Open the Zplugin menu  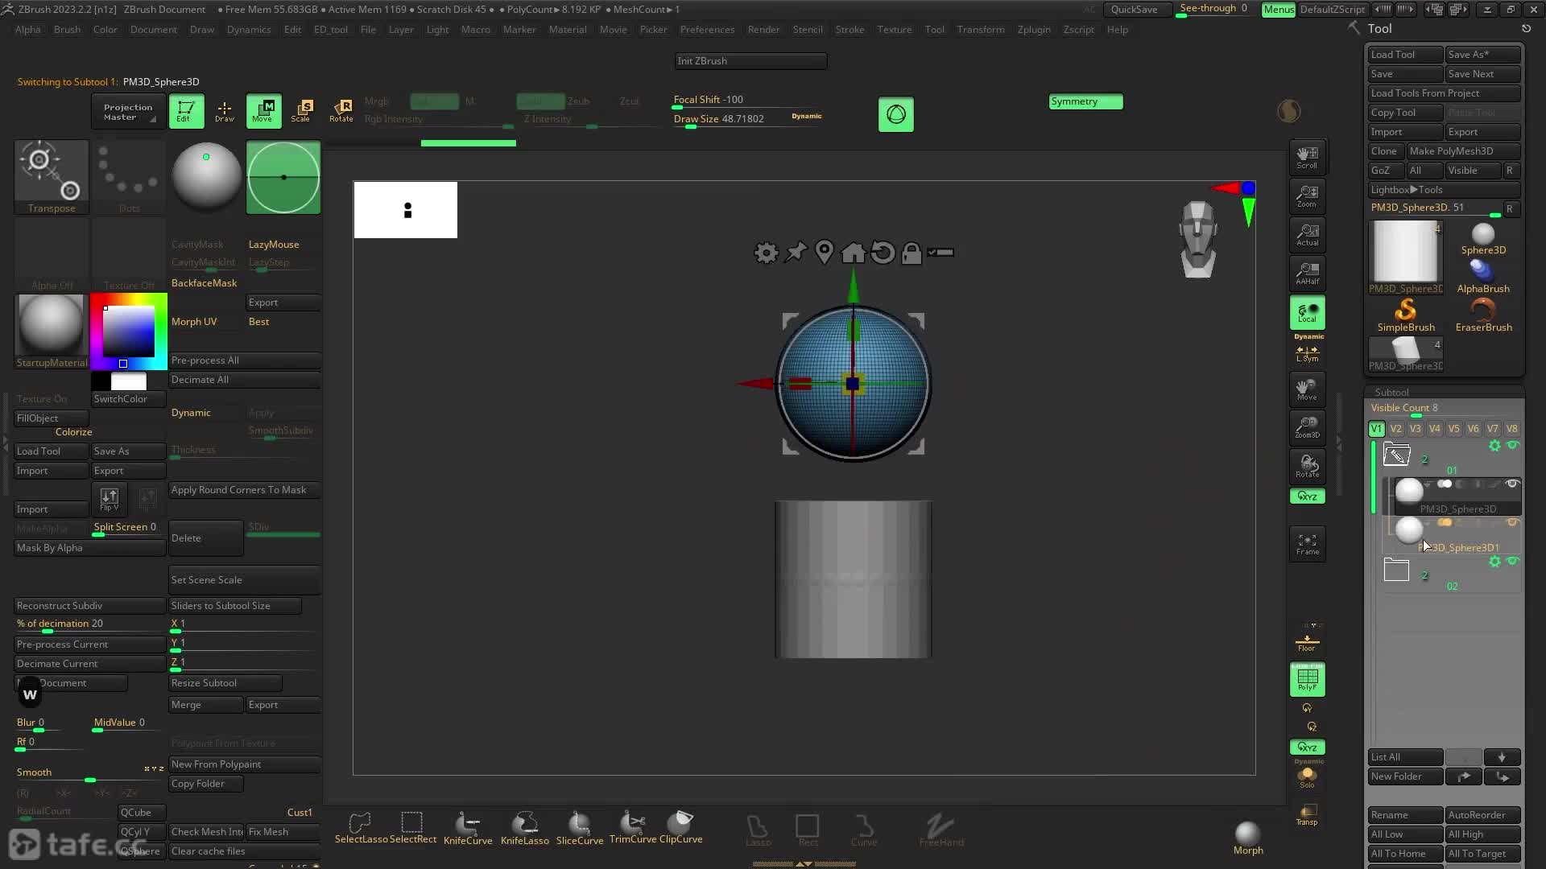(1034, 30)
